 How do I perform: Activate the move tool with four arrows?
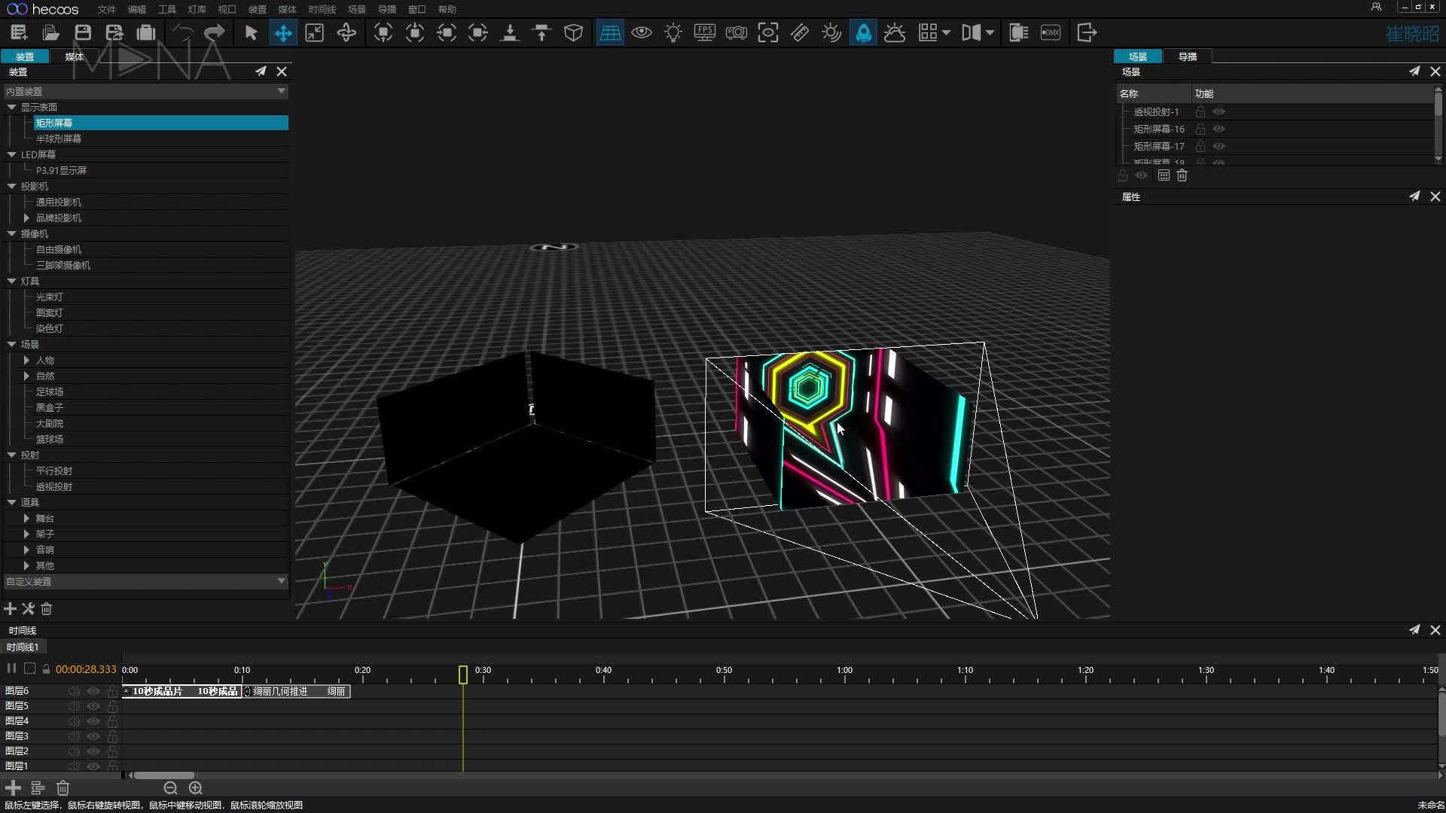[283, 33]
